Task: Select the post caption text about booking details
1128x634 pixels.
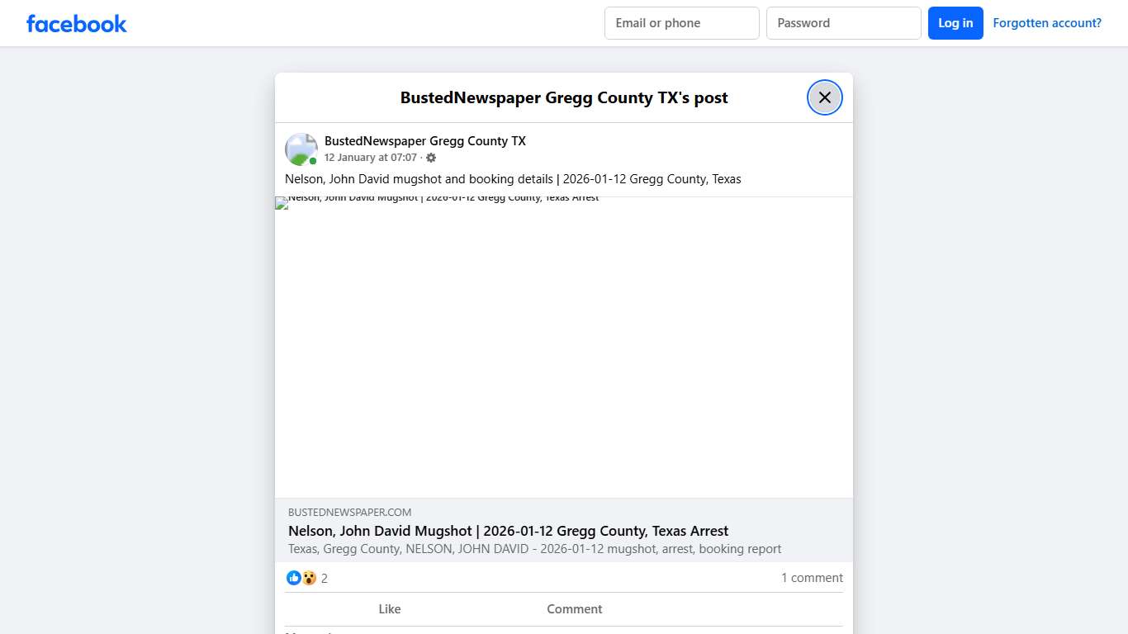Action: [x=512, y=179]
